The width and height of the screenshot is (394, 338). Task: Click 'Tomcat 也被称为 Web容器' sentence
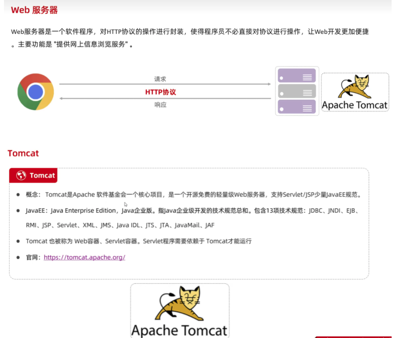(139, 241)
